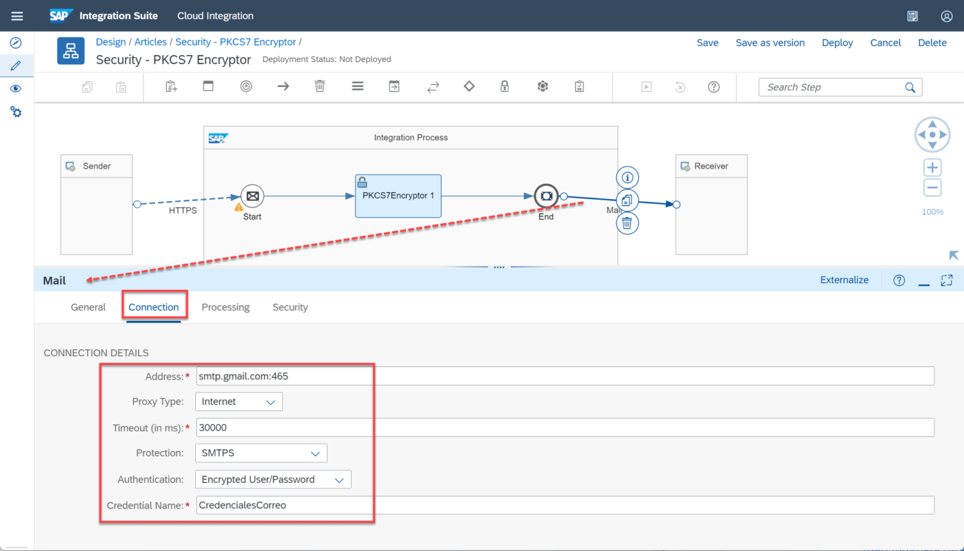
Task: Open the Authentication dropdown
Action: pos(273,479)
